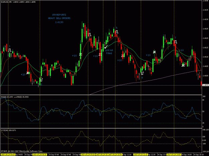Select the 'IFR REPORTS' text label
Viewport: 209px width, 156px height.
point(59,15)
